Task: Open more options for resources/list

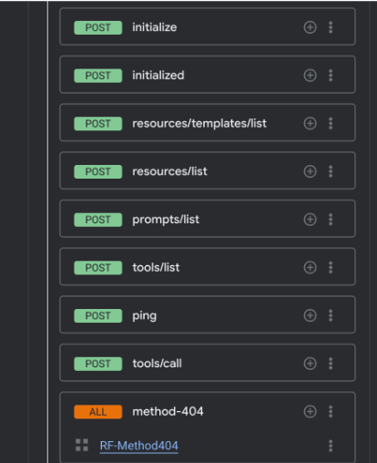Action: [x=331, y=171]
